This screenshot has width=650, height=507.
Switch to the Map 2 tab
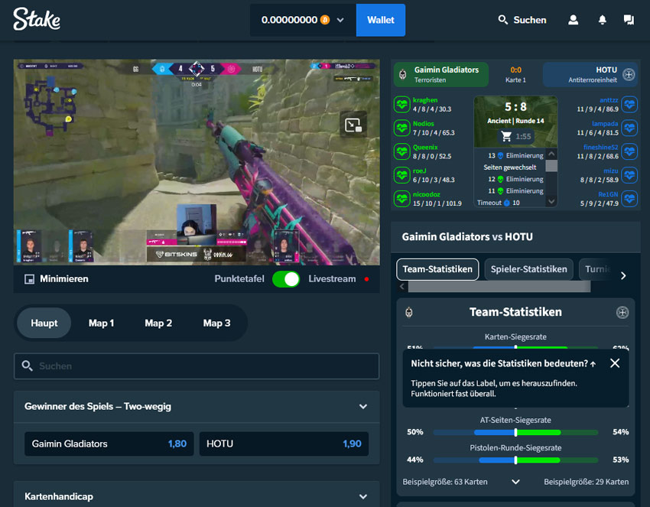tap(158, 323)
